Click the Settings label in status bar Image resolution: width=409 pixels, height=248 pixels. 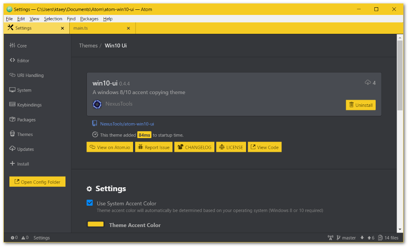41,238
